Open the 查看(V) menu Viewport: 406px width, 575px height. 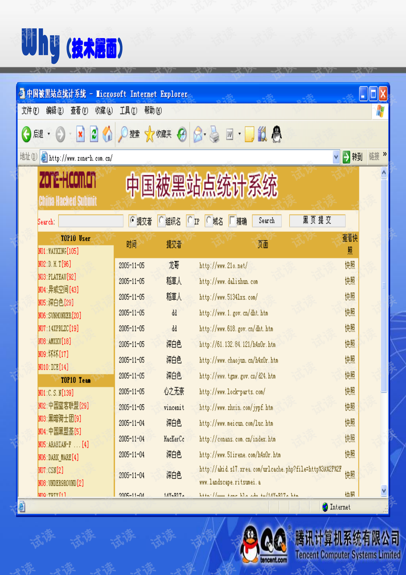79,111
